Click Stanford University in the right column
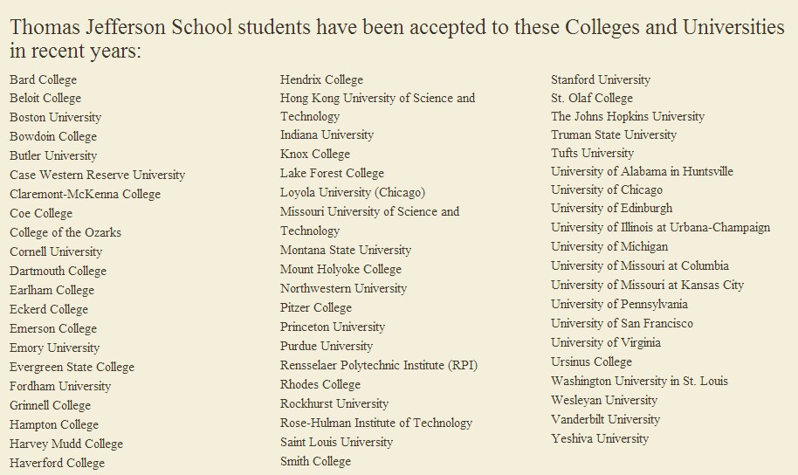Viewport: 798px width, 475px height. tap(601, 79)
